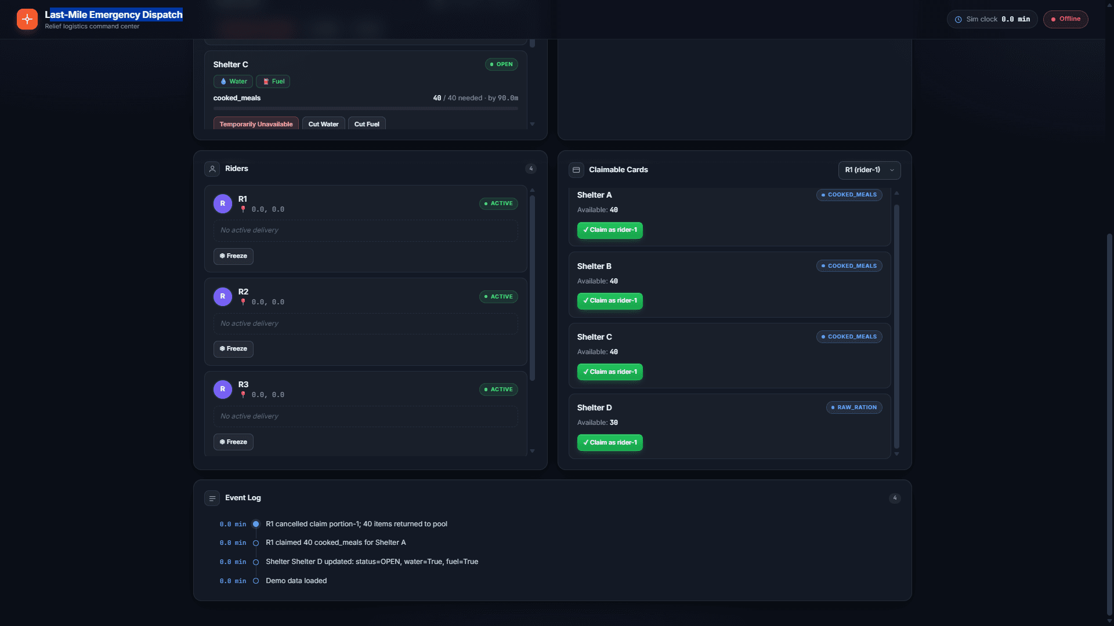Click the Claimable Cards panel icon
The image size is (1114, 626).
tap(576, 170)
